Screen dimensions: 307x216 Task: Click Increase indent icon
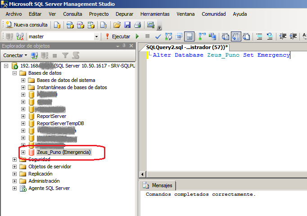coord(293,36)
